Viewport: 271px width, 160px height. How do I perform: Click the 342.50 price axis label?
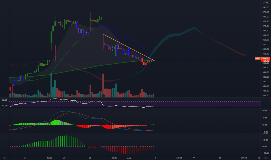coord(266,77)
